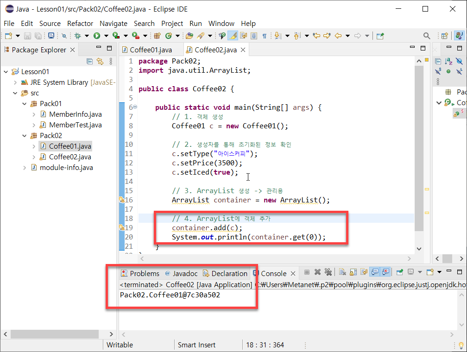Click the tip lightbulb in status bar
Viewport: 467px width, 352px height.
(x=461, y=345)
